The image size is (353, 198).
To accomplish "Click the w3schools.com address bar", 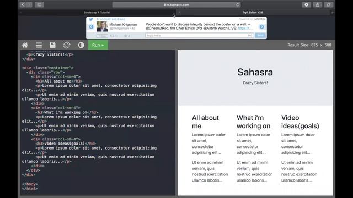I will 176,5.
